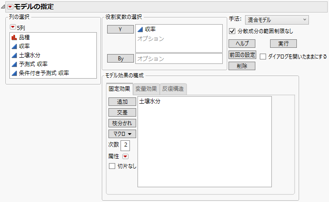Select 収率 entry in the Y role box
The image size is (329, 202).
coord(150,29)
